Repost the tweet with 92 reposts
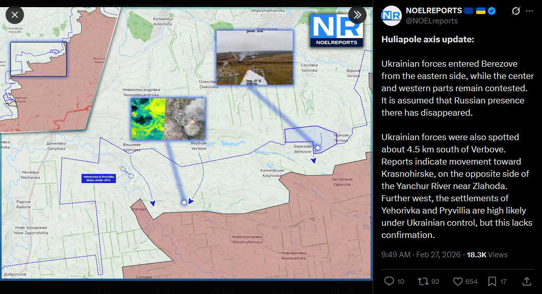 coord(423,281)
